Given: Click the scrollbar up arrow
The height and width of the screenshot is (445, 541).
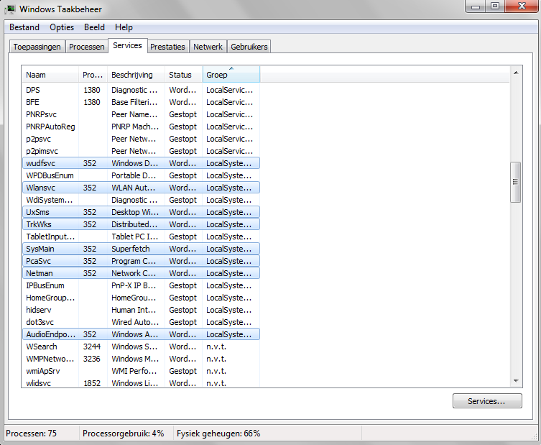Looking at the screenshot, I should [x=516, y=73].
